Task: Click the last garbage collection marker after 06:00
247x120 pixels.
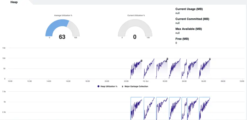Action: (x=210, y=59)
